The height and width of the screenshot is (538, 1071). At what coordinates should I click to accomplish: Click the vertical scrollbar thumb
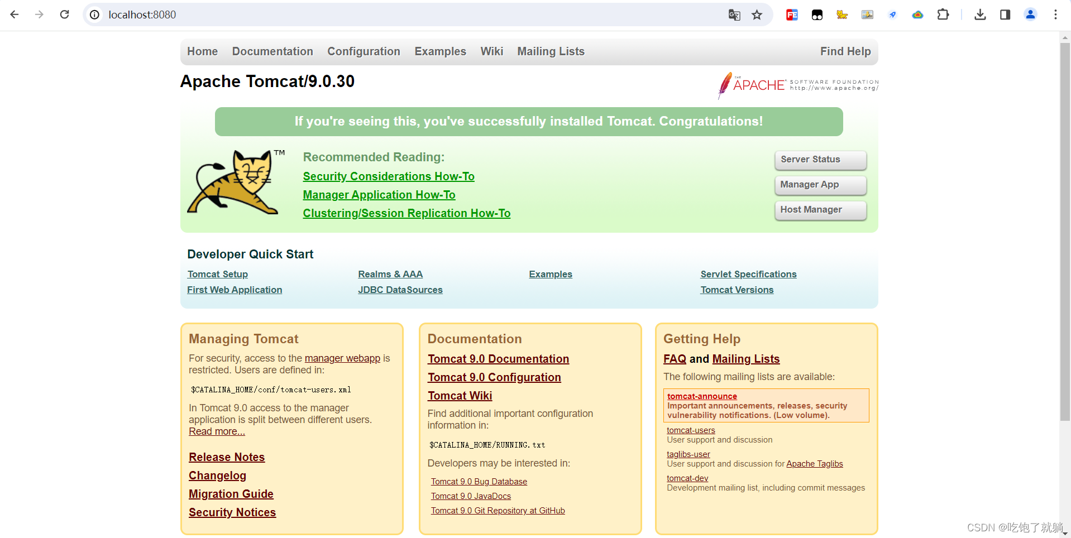[x=1065, y=232]
